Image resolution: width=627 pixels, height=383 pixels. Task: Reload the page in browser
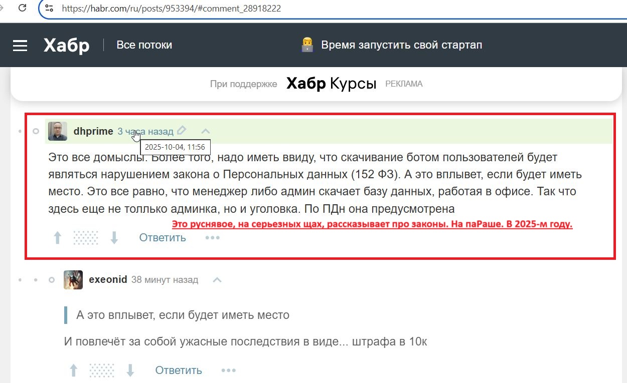tap(22, 8)
